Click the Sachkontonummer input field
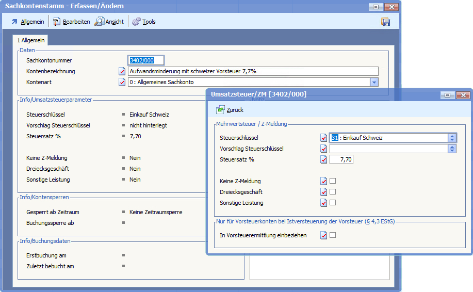Viewport: 473px width, 292px height. 146,60
